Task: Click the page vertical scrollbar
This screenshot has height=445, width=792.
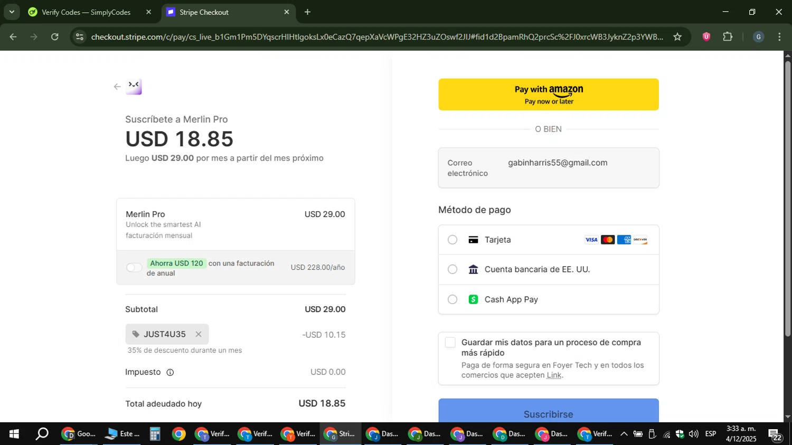Action: [x=787, y=198]
